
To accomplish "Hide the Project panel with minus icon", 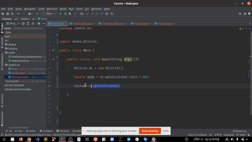I will click(44, 24).
